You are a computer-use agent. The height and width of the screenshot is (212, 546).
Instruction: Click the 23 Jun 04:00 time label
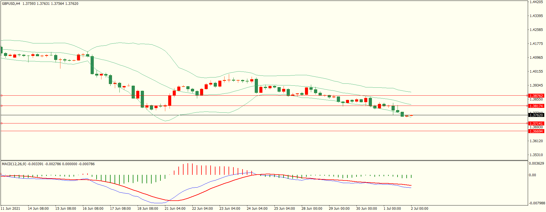(x=230, y=209)
